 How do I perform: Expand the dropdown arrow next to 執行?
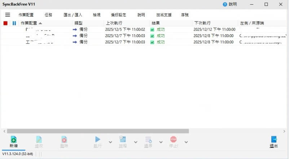[x=110, y=142]
